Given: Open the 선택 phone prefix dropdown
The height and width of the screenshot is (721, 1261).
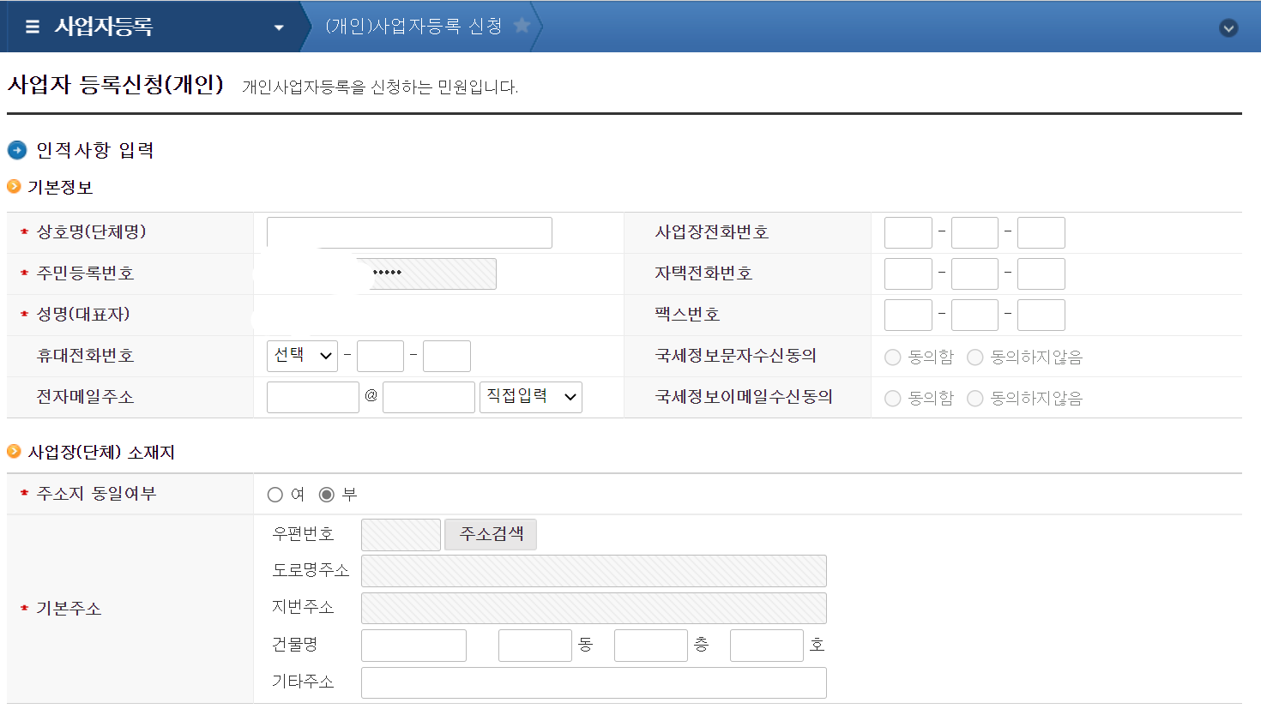Looking at the screenshot, I should pos(302,356).
